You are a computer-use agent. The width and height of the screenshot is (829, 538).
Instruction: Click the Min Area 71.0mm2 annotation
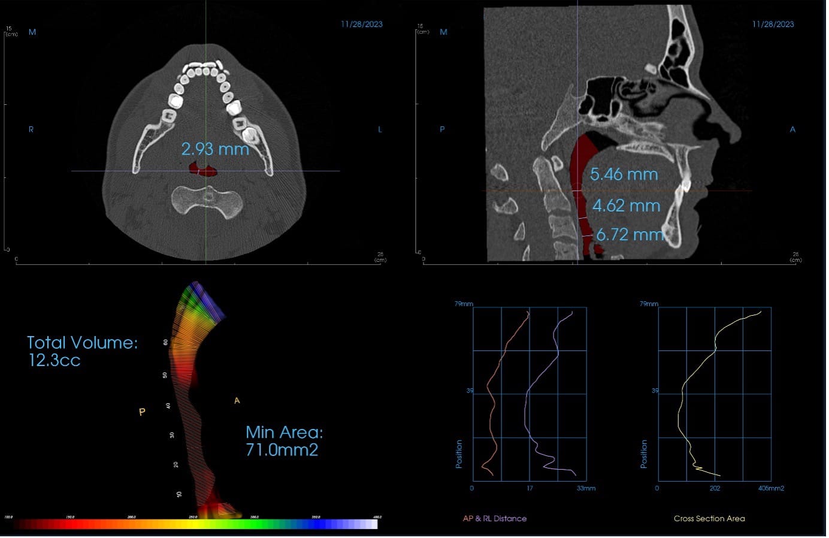(x=284, y=440)
